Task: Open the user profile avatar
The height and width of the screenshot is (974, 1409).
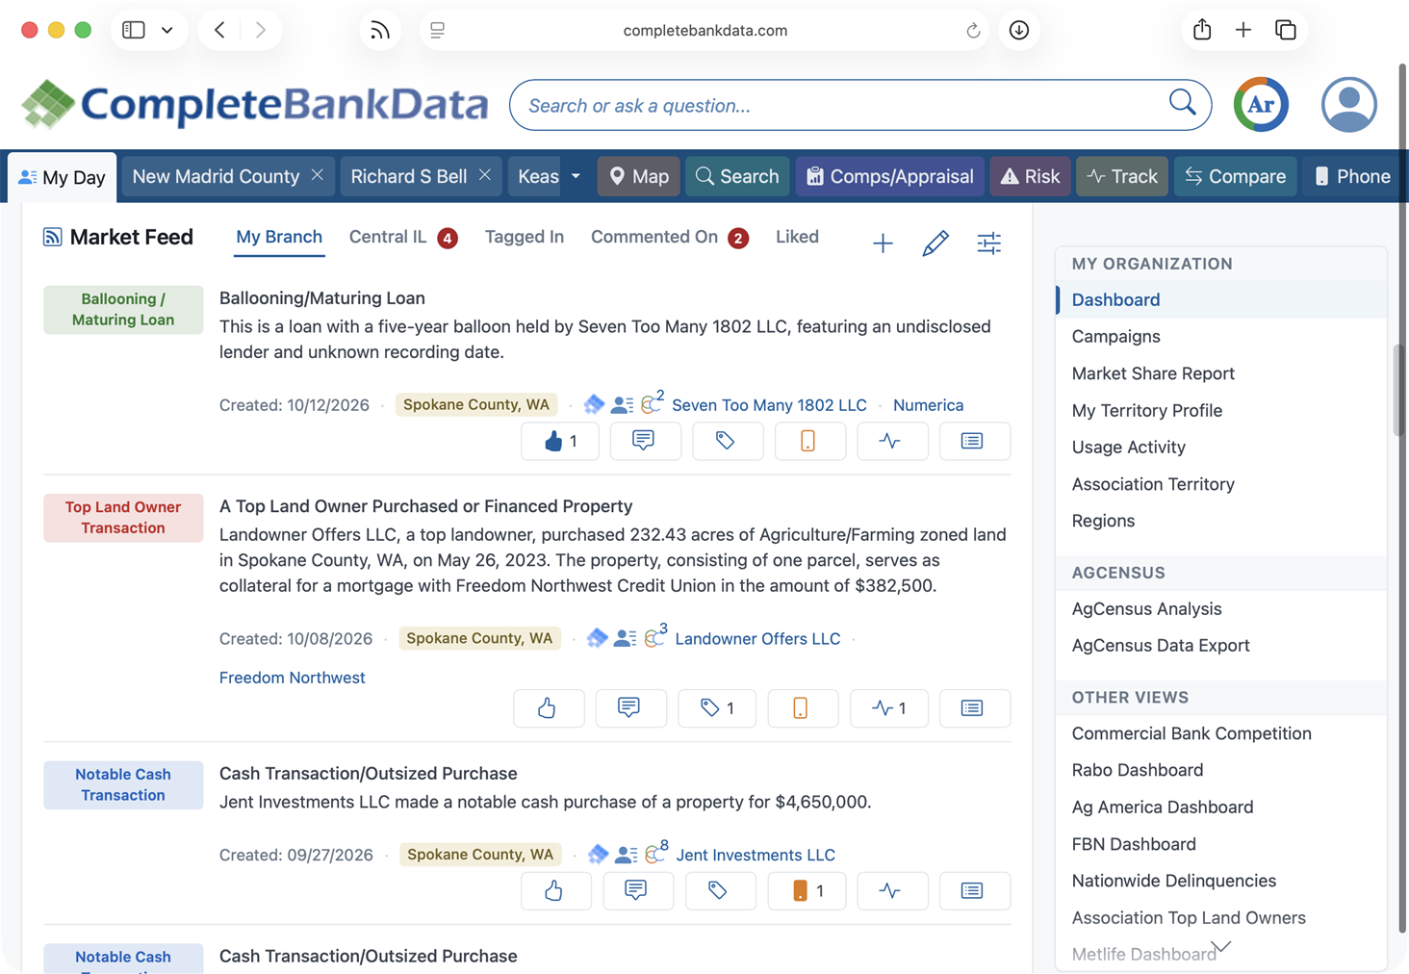Action: [x=1348, y=104]
